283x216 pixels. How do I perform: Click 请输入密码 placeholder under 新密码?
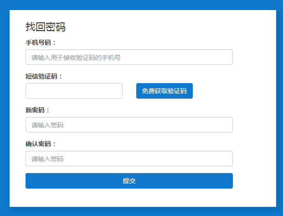(x=47, y=125)
